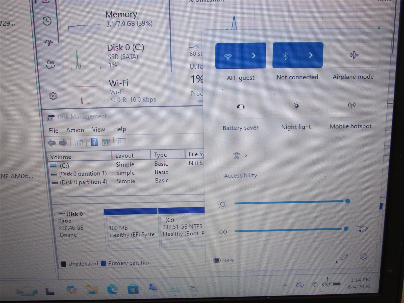404x303 pixels.
Task: Click the Night light label
Action: click(x=296, y=127)
